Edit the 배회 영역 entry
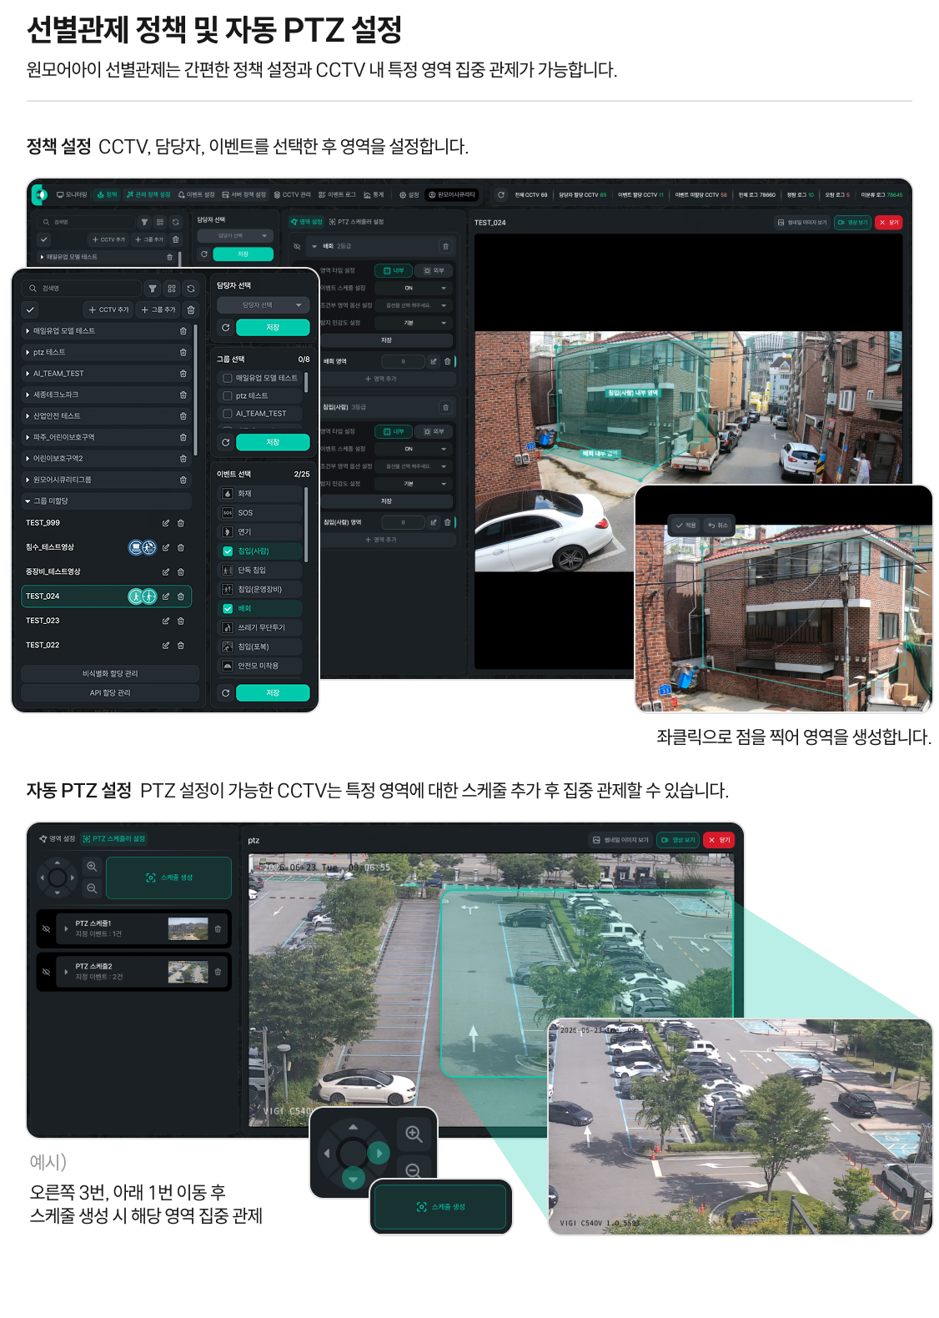The height and width of the screenshot is (1318, 939). point(434,361)
